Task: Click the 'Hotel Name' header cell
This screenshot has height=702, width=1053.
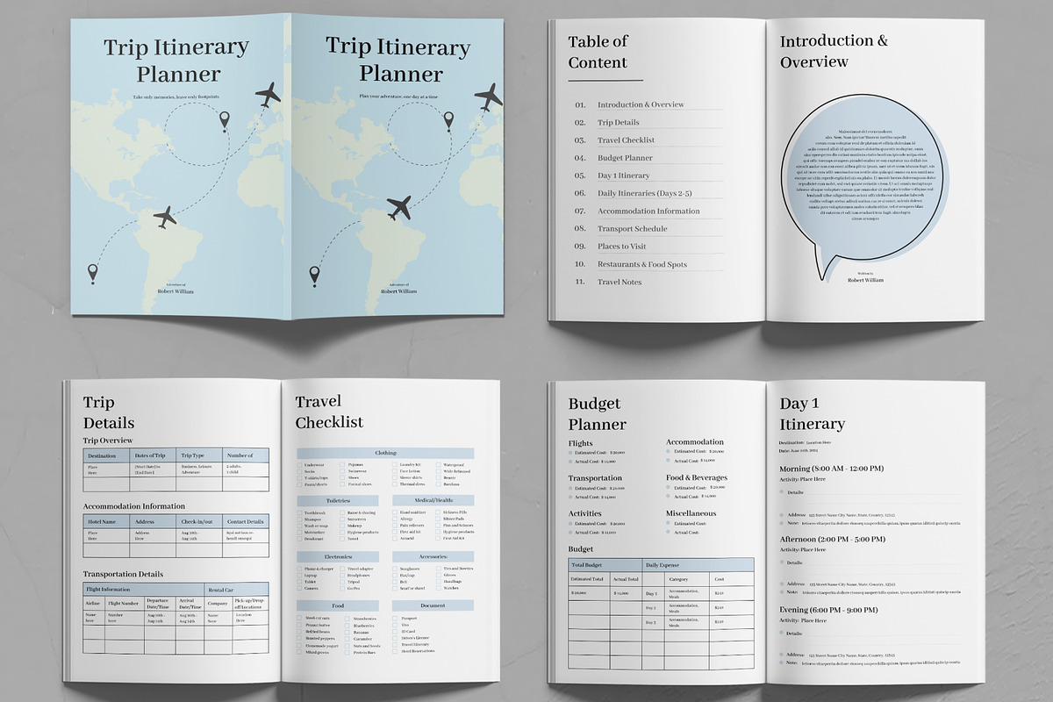Action: tap(104, 521)
